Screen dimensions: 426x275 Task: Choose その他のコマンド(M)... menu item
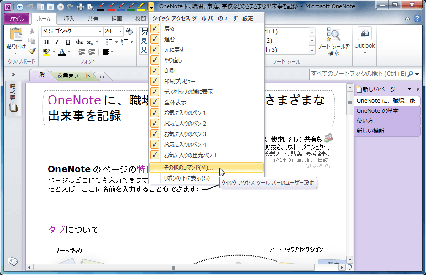(207, 168)
